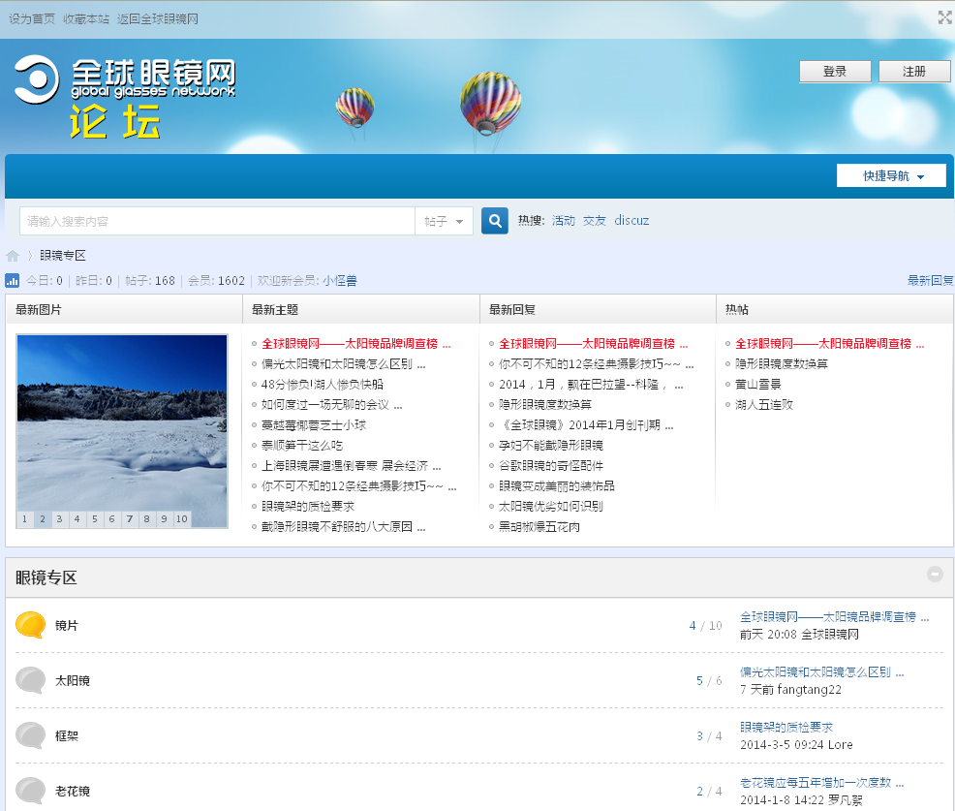
Task: Open the 快捷导航 dropdown
Action: pyautogui.click(x=891, y=176)
